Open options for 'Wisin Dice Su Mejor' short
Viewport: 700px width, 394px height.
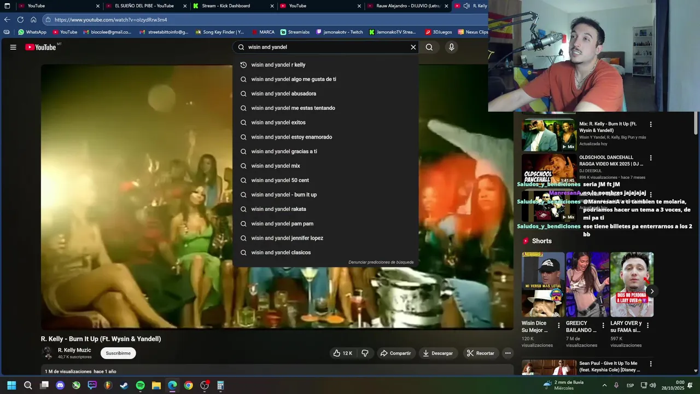559,325
